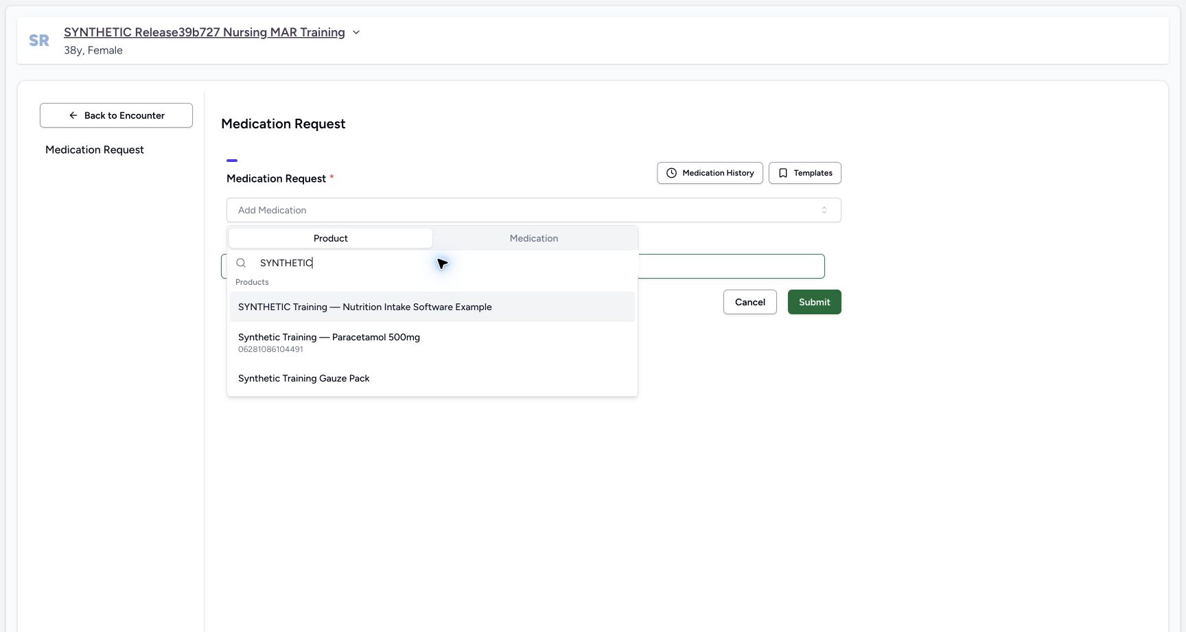Click the up-down chevron in Add Medication field
The image size is (1186, 632).
click(824, 210)
